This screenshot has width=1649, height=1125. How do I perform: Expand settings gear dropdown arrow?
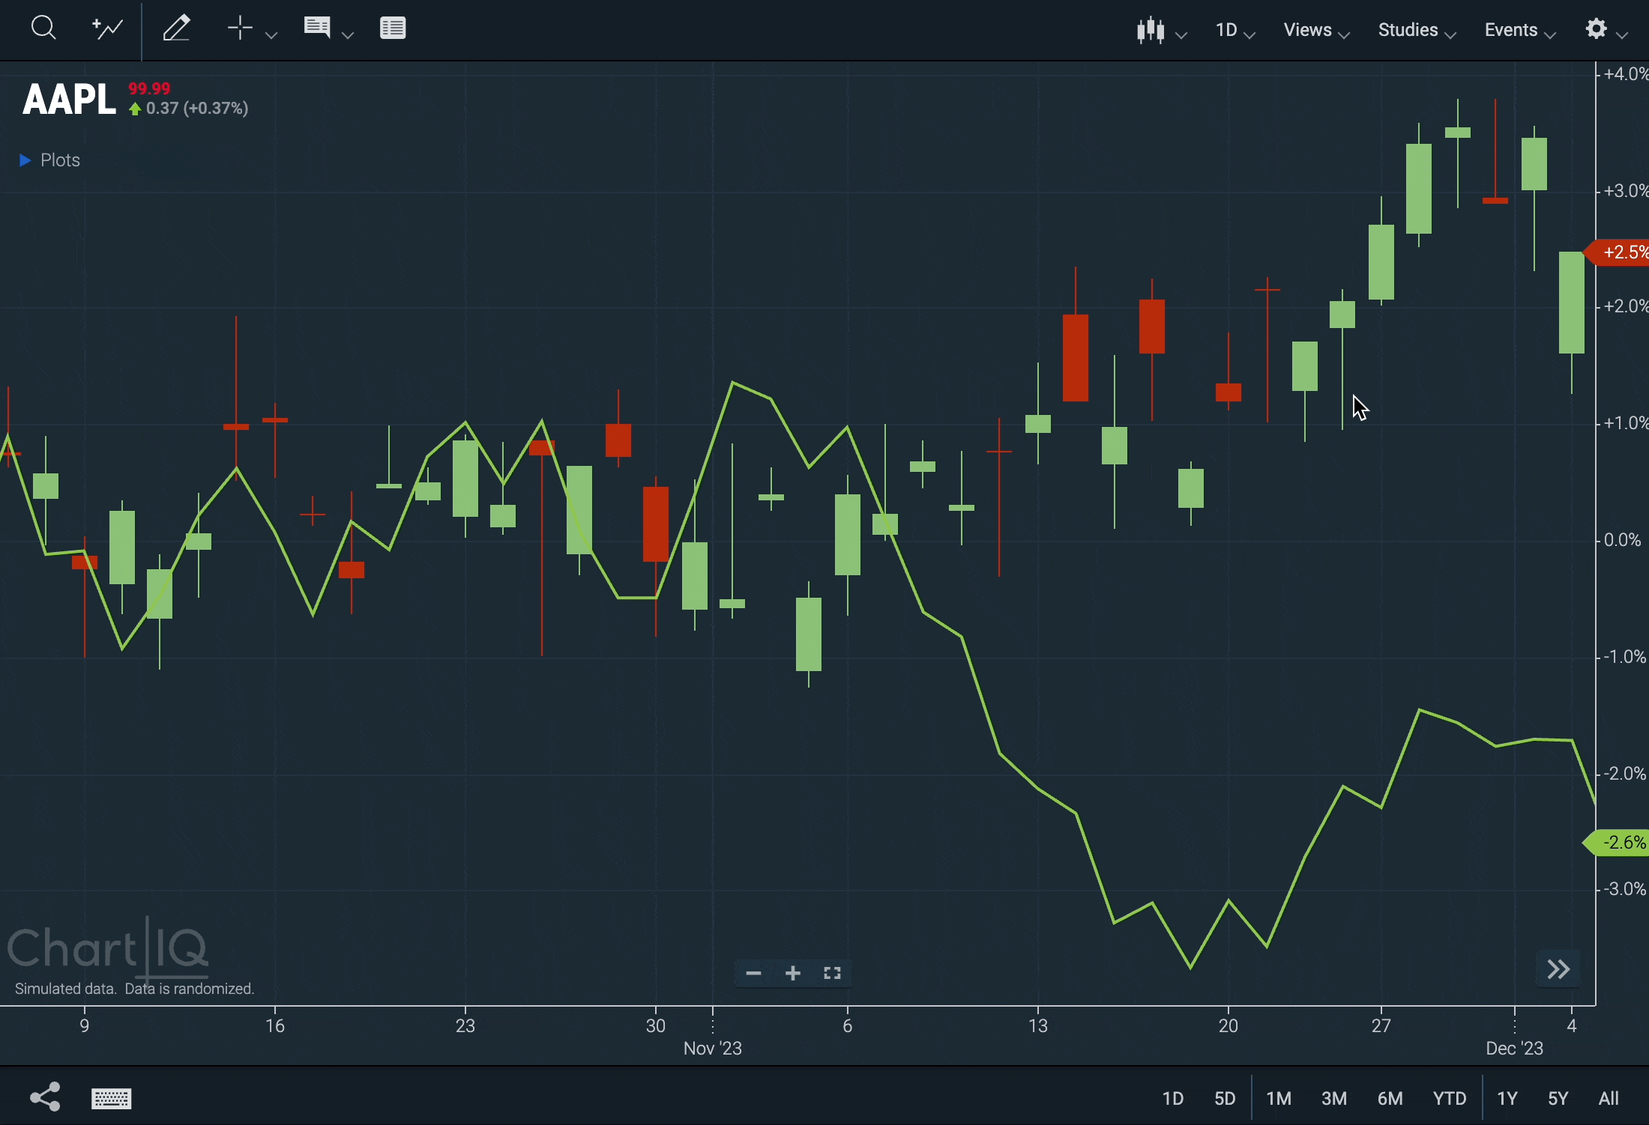pos(1623,34)
